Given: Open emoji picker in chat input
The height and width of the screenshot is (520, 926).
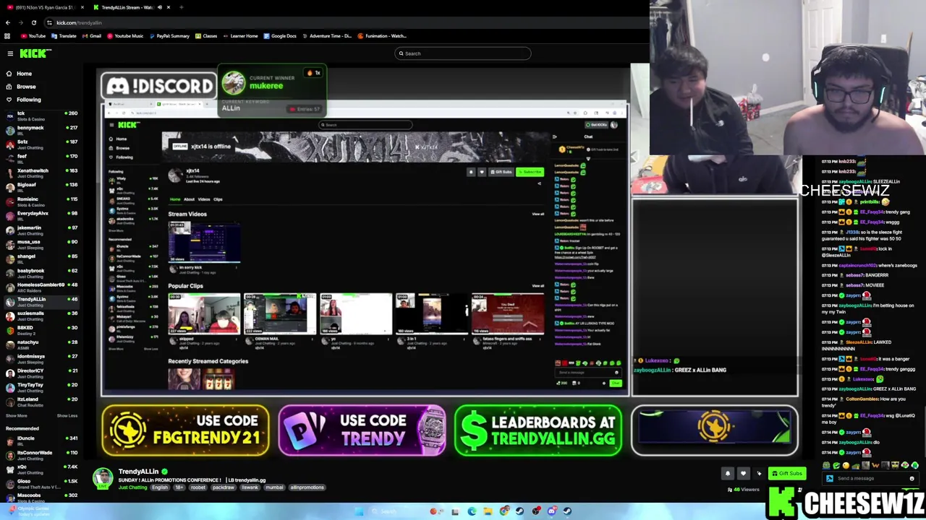Looking at the screenshot, I should pos(912,478).
